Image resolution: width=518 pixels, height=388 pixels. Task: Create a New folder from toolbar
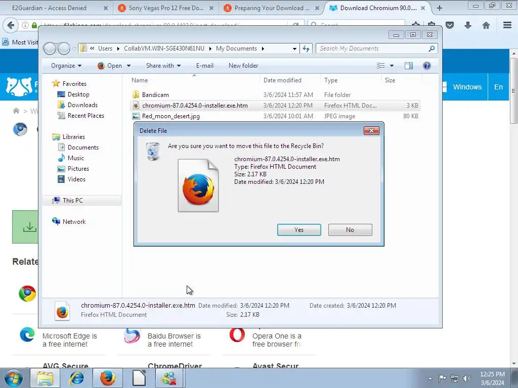(243, 66)
